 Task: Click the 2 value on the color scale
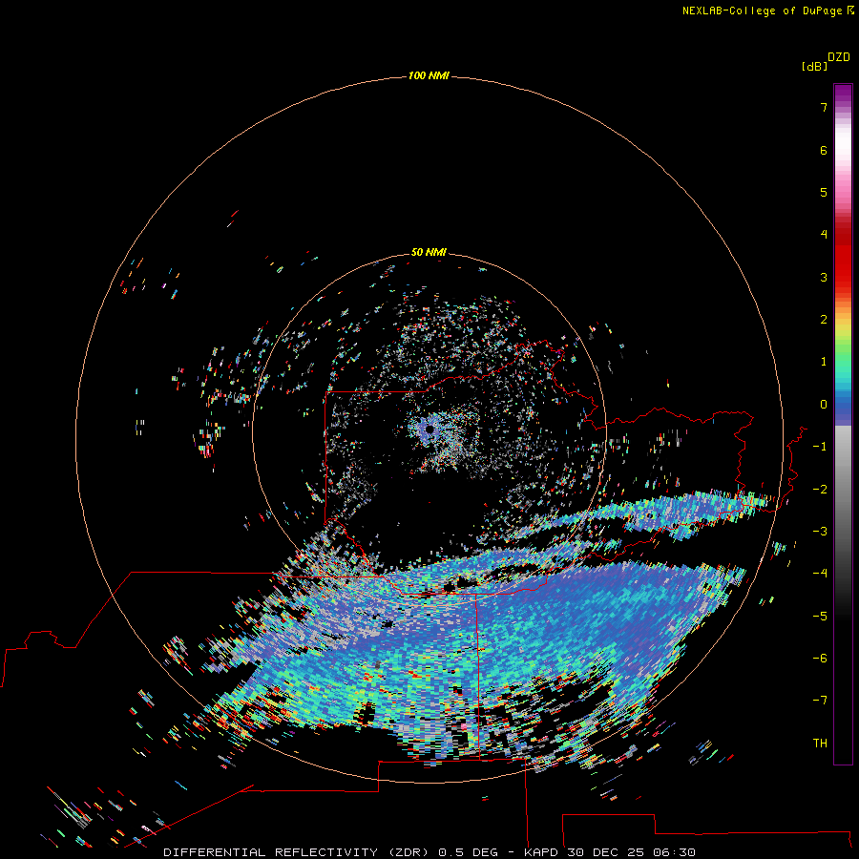[x=824, y=320]
